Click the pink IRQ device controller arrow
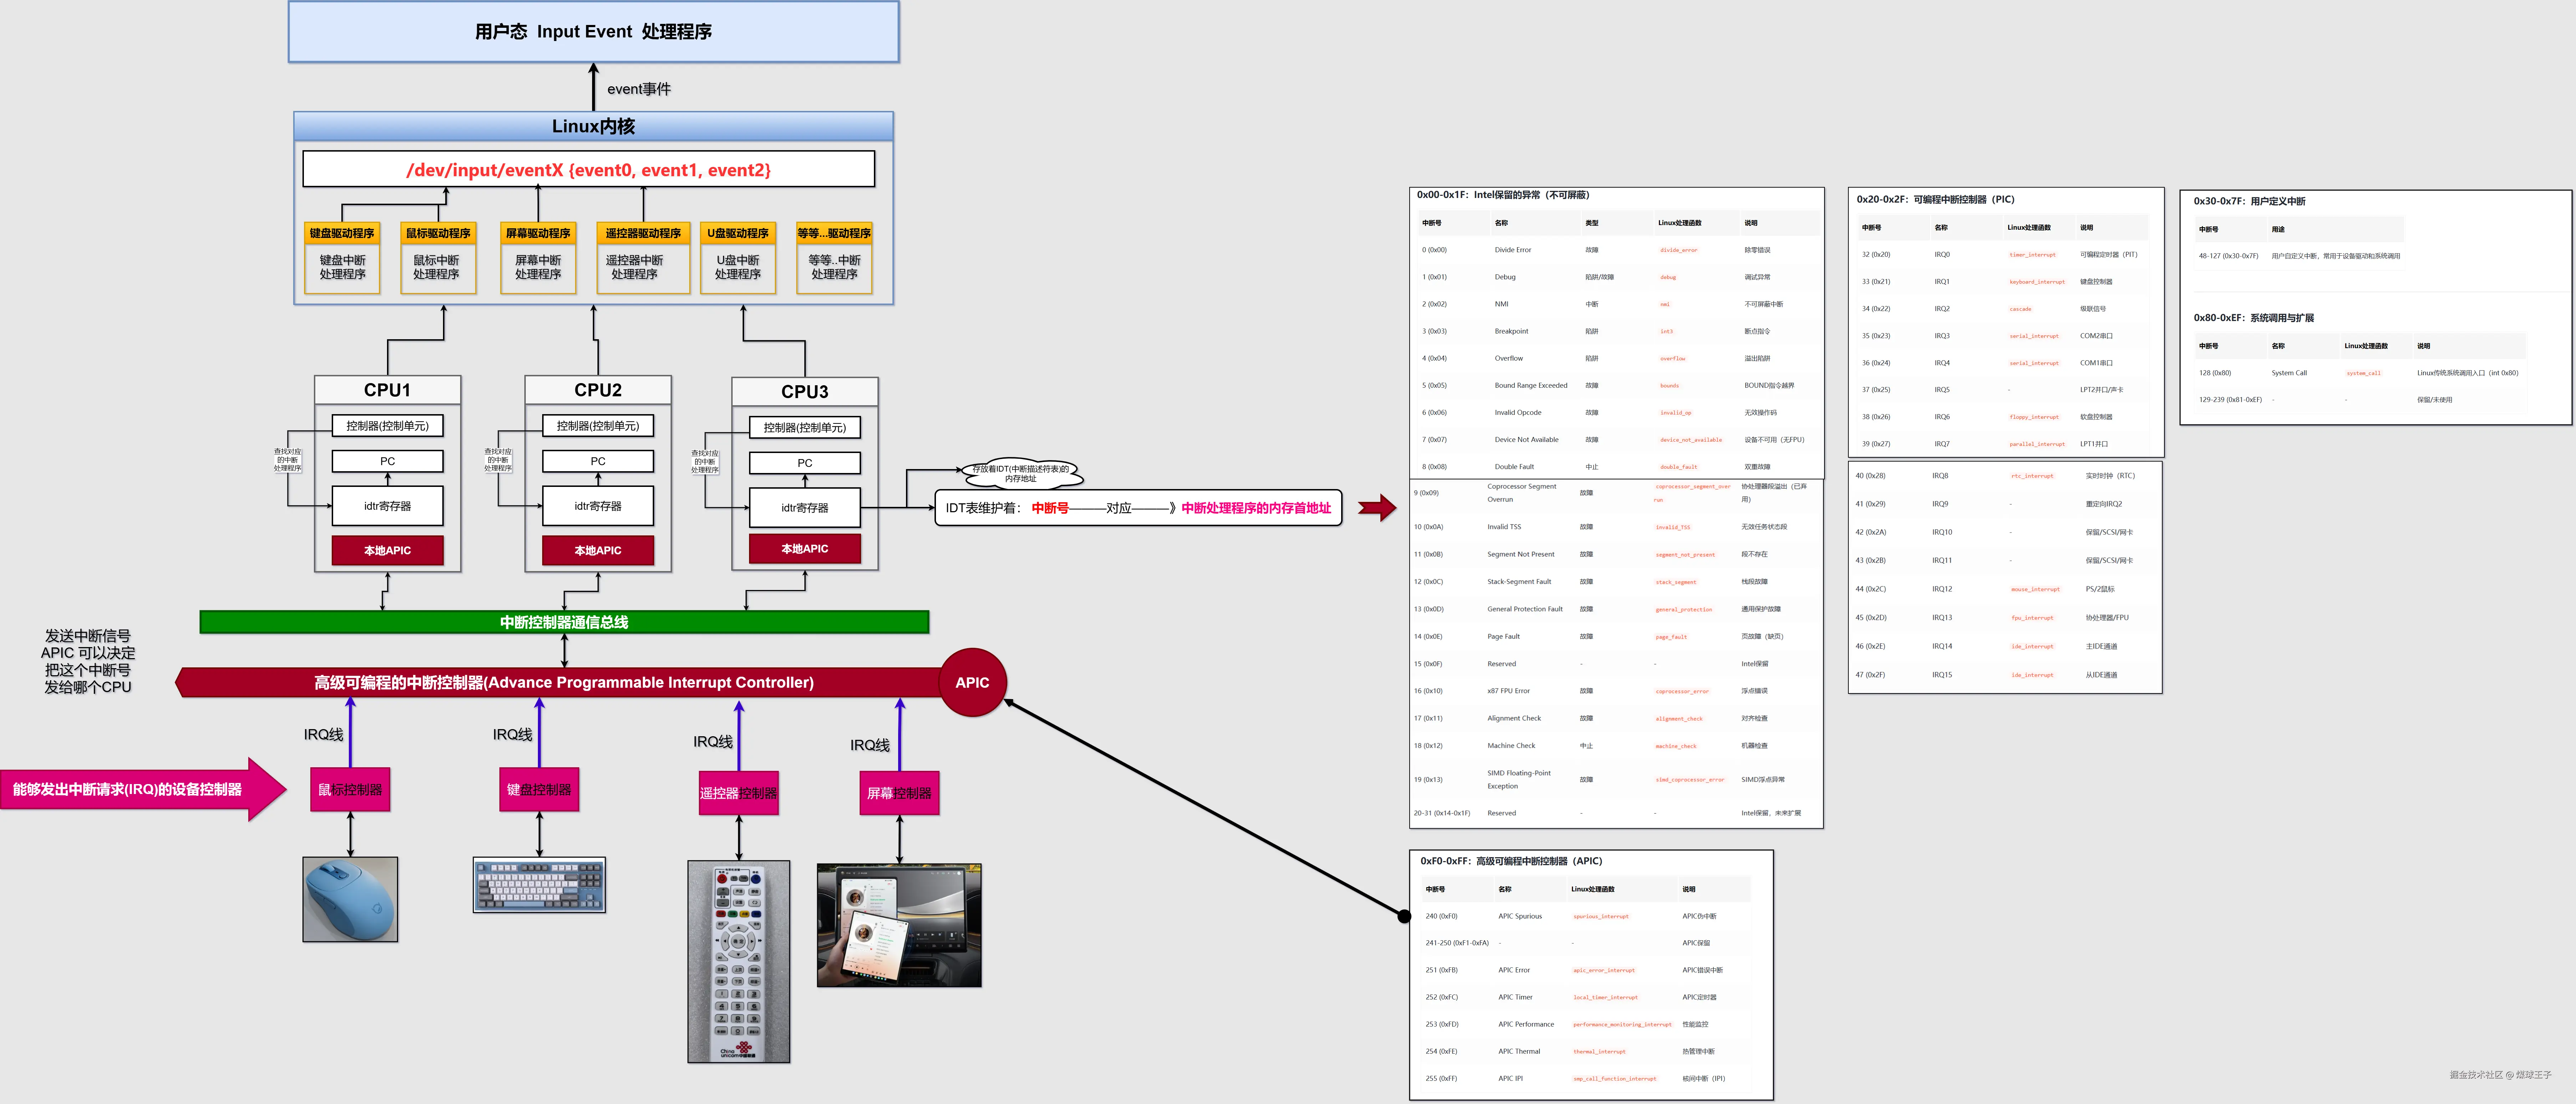Image resolution: width=2576 pixels, height=1104 pixels. 140,789
